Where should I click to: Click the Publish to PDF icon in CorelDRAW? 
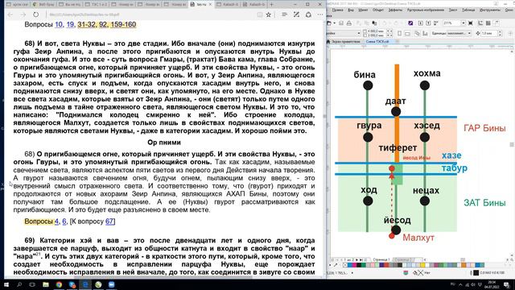coord(436,23)
